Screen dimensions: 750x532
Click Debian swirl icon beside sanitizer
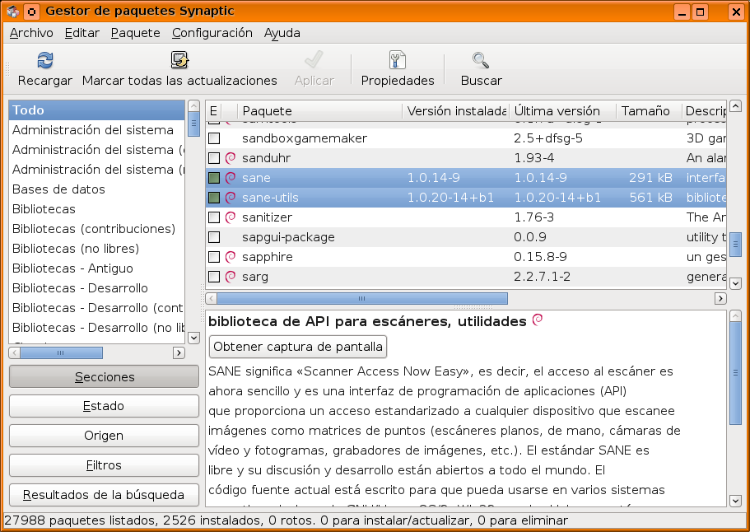pyautogui.click(x=231, y=217)
